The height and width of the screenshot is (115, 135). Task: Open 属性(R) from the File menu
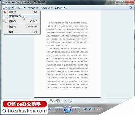click(x=22, y=26)
